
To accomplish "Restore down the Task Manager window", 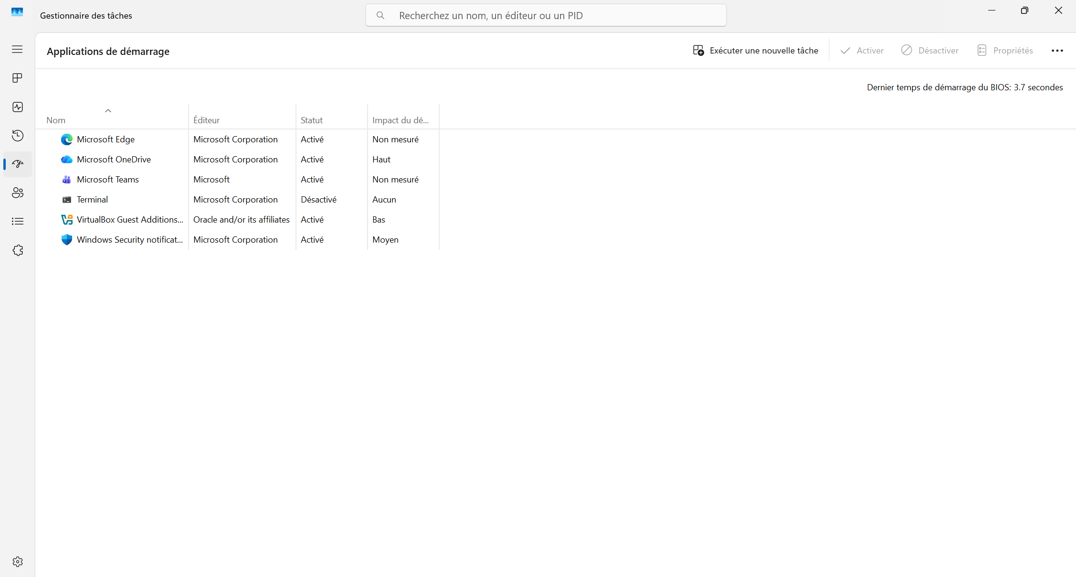I will click(x=1024, y=11).
